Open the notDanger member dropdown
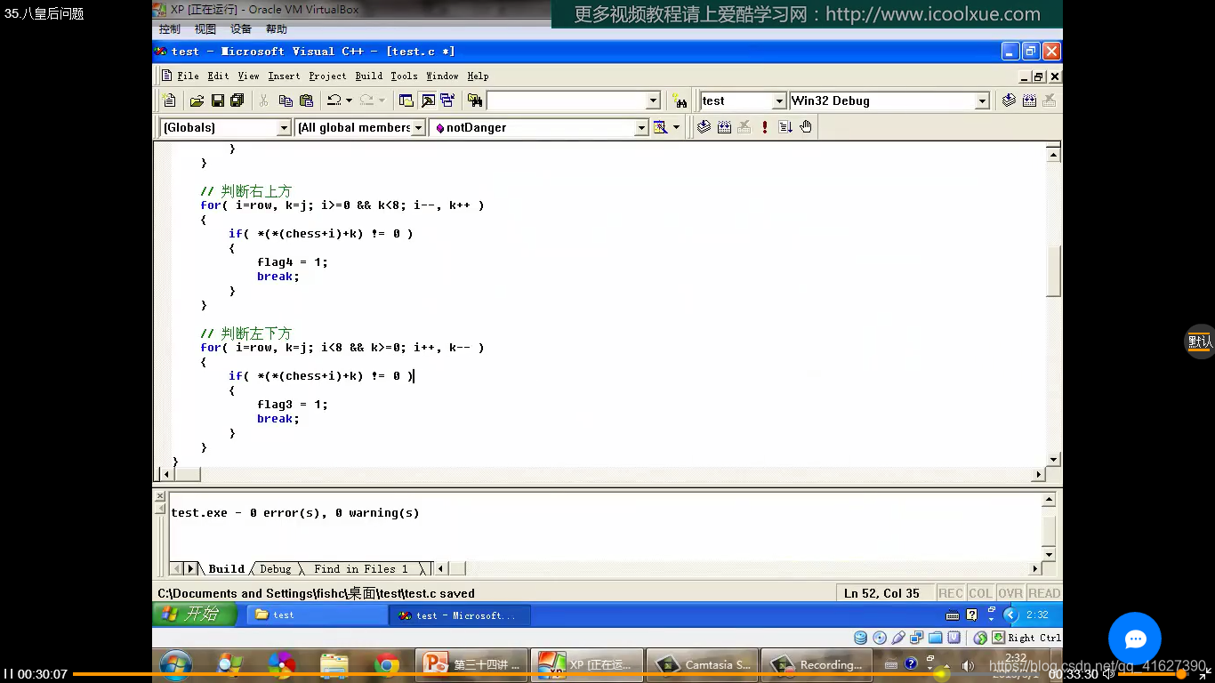 point(641,128)
